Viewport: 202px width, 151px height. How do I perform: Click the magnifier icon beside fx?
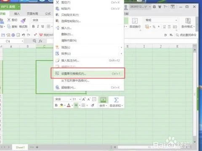(x=35, y=41)
